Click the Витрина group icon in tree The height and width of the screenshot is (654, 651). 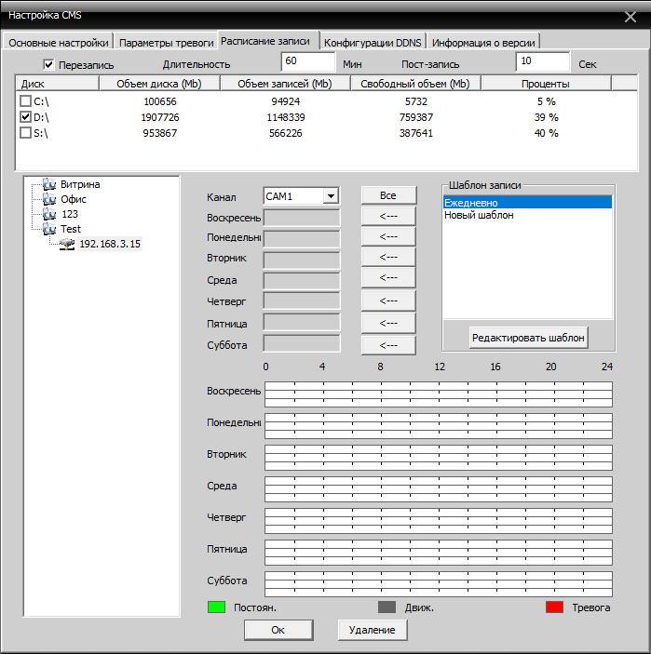49,184
